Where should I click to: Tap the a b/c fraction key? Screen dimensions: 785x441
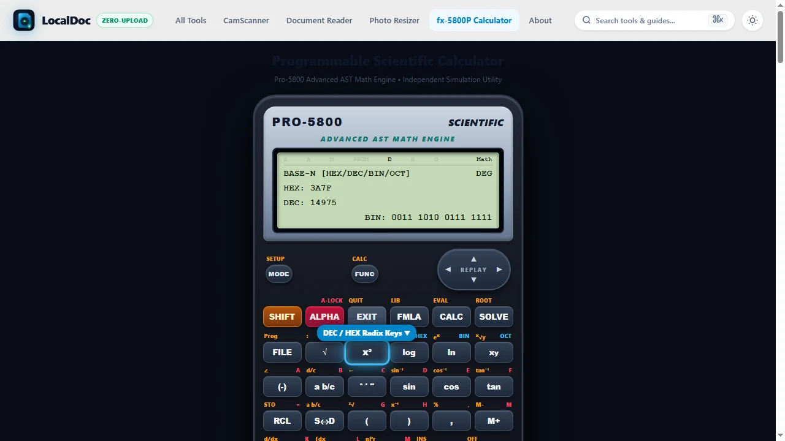tap(324, 386)
